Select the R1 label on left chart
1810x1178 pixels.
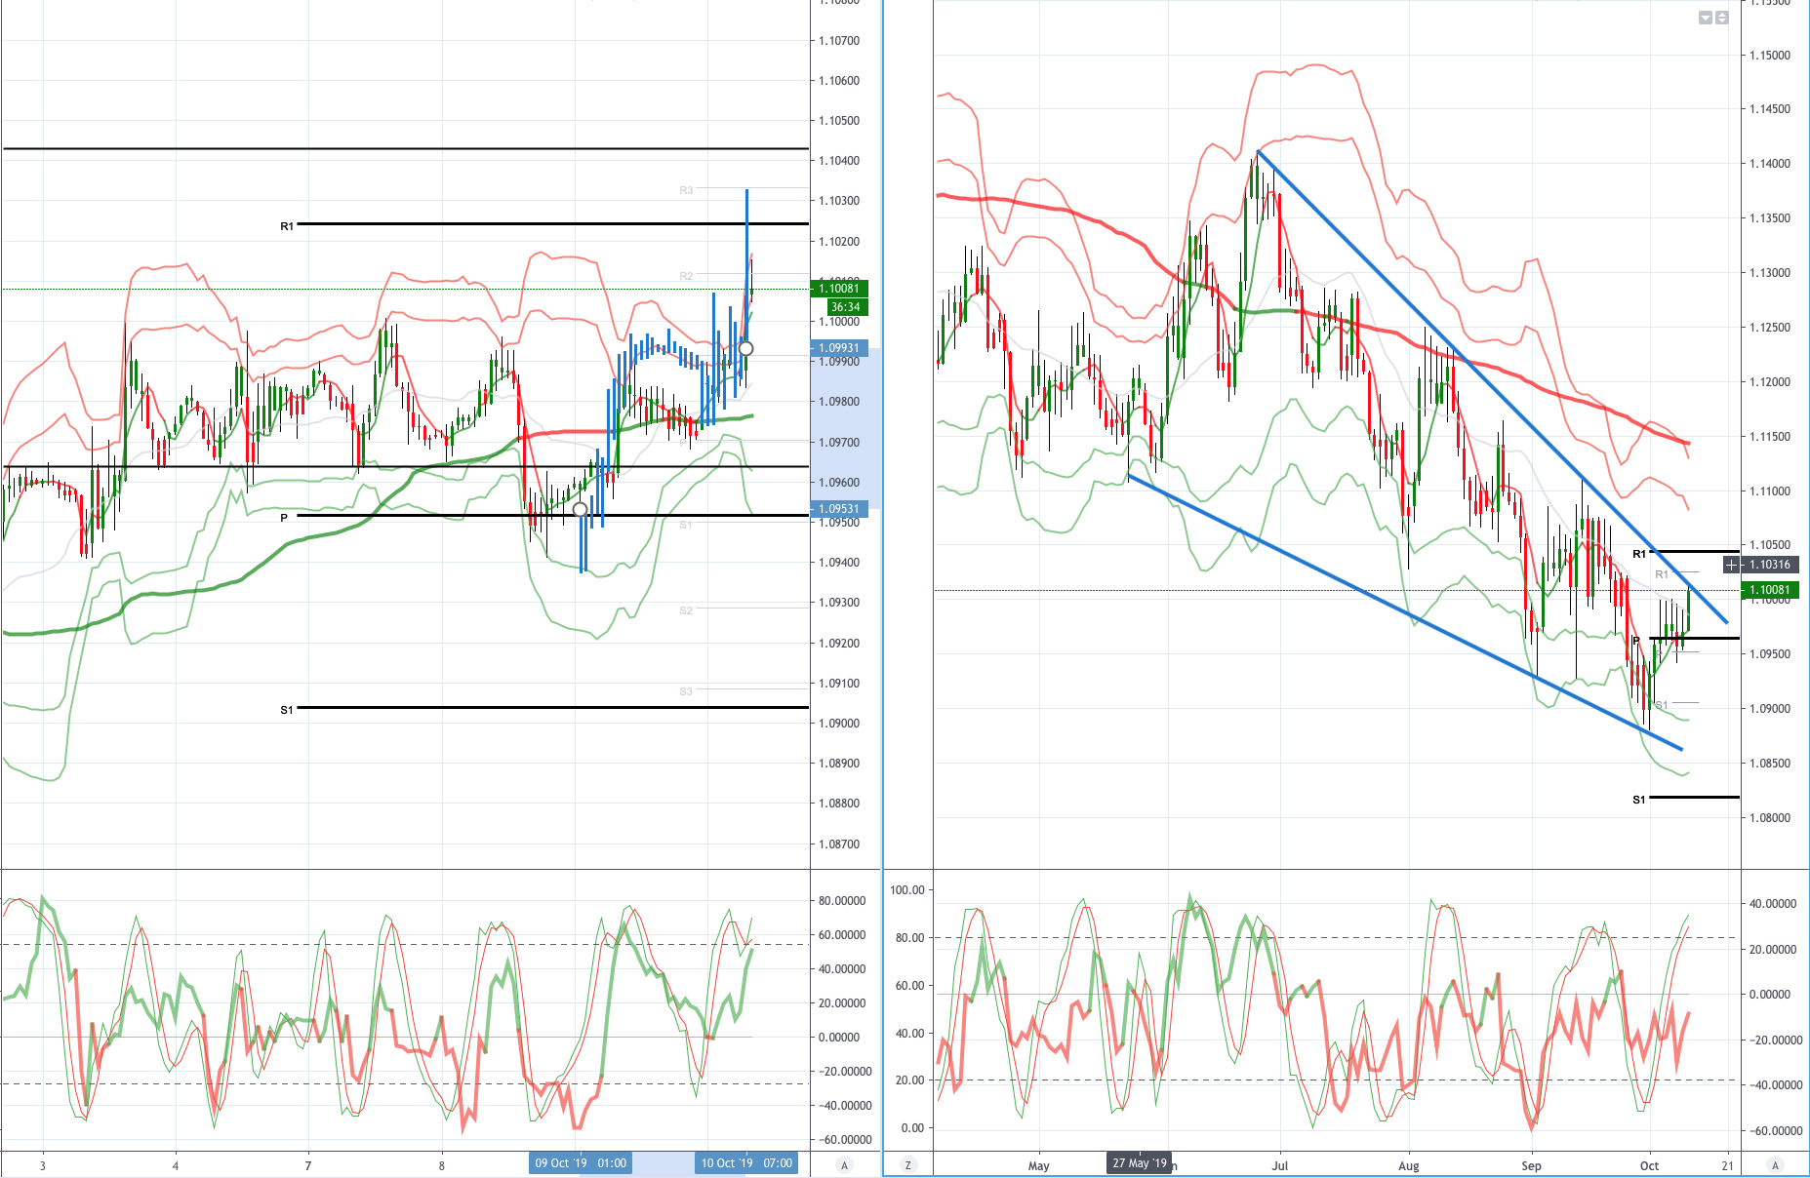287,226
